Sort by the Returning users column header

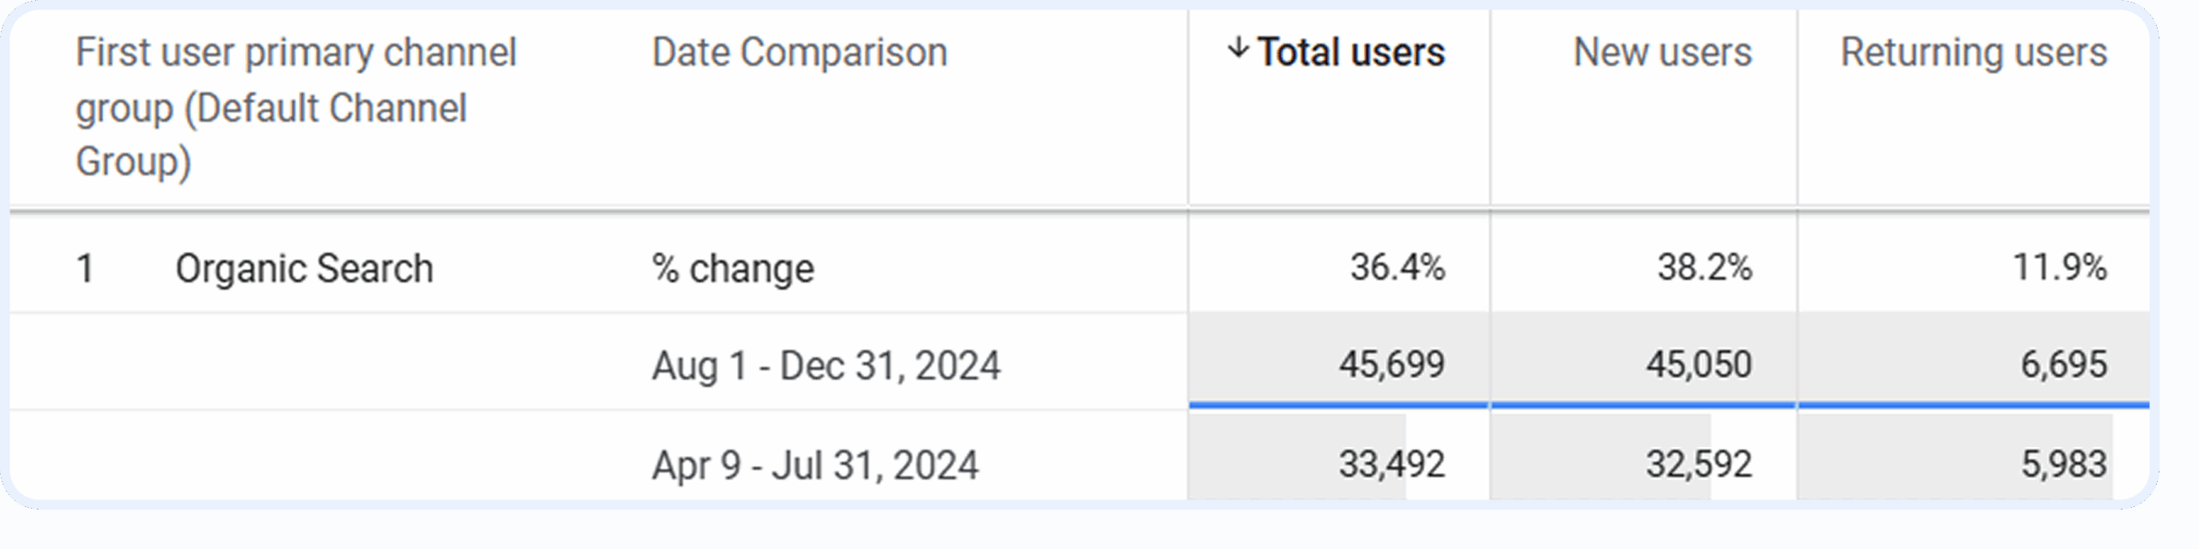tap(1973, 52)
